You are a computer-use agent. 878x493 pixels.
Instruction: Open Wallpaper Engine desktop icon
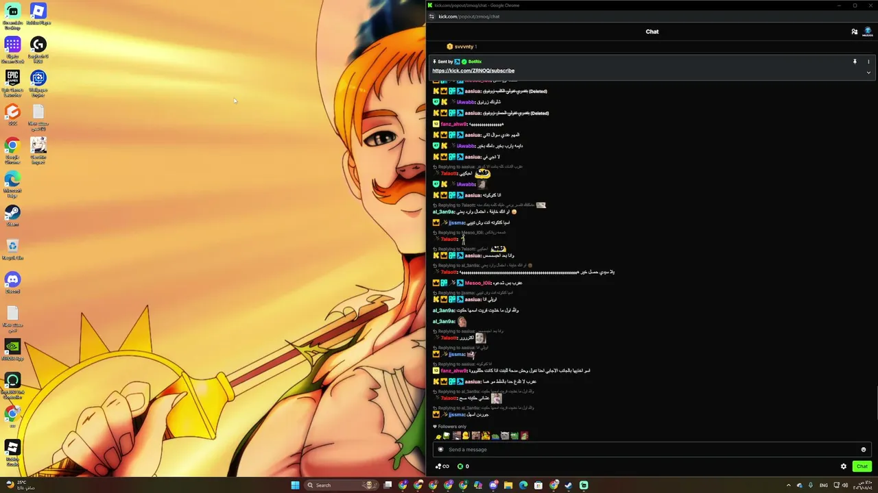click(x=38, y=82)
